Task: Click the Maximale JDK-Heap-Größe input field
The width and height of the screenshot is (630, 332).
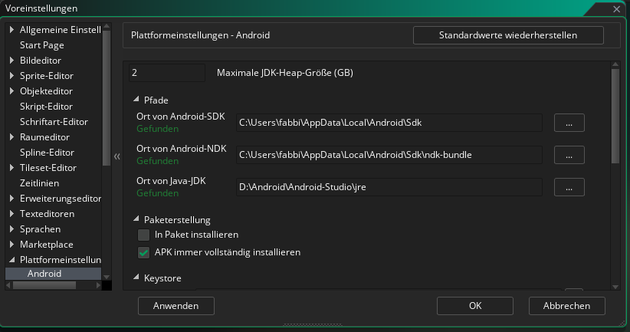Action: (167, 73)
